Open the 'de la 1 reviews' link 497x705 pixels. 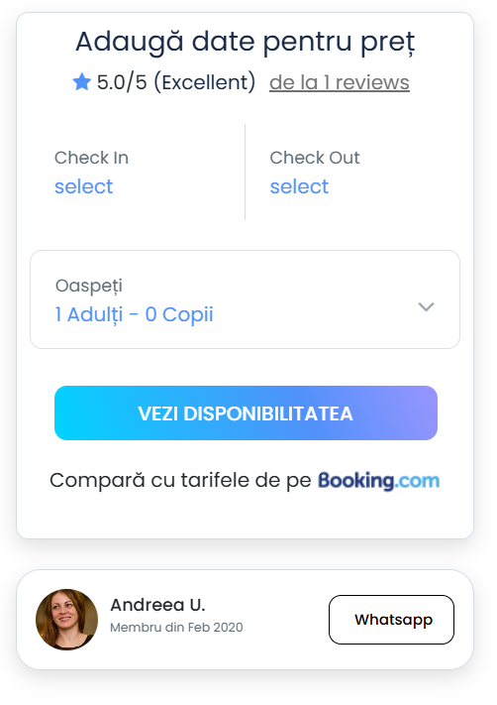pos(340,82)
